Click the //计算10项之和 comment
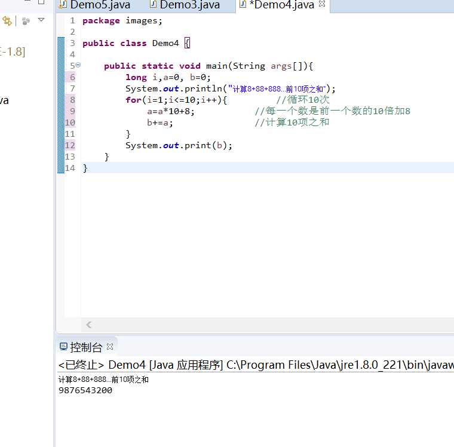This screenshot has width=454, height=447. click(292, 123)
